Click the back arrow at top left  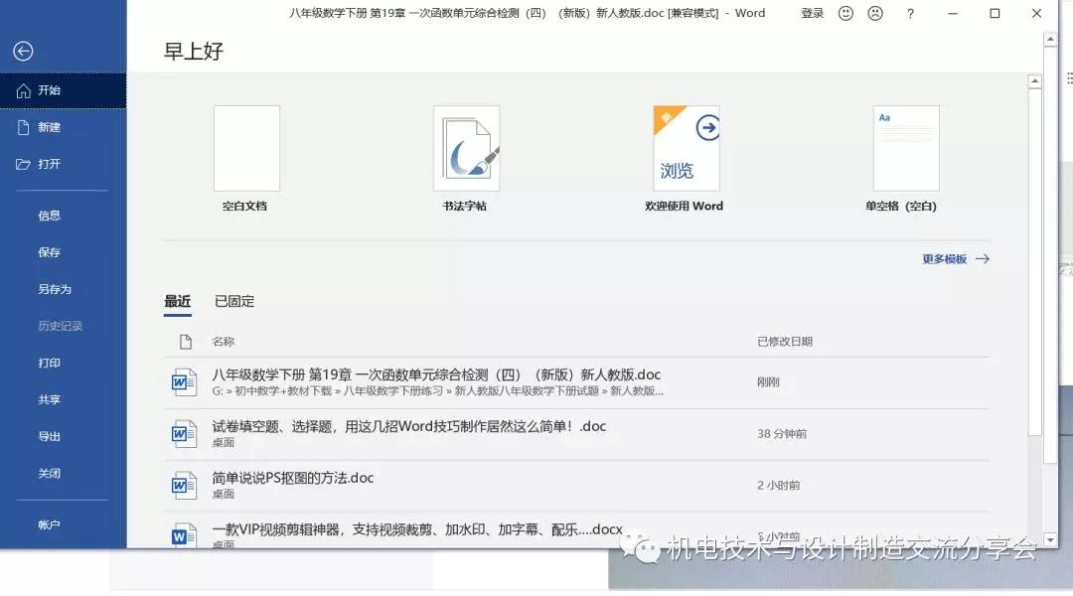coord(22,53)
